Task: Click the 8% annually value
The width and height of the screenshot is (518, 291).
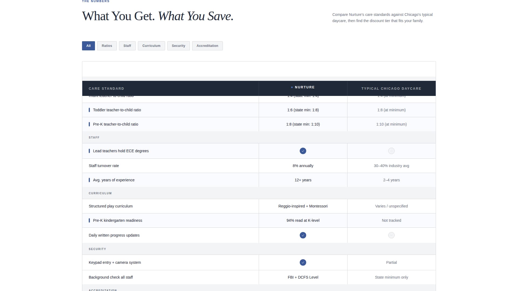Action: click(303, 166)
